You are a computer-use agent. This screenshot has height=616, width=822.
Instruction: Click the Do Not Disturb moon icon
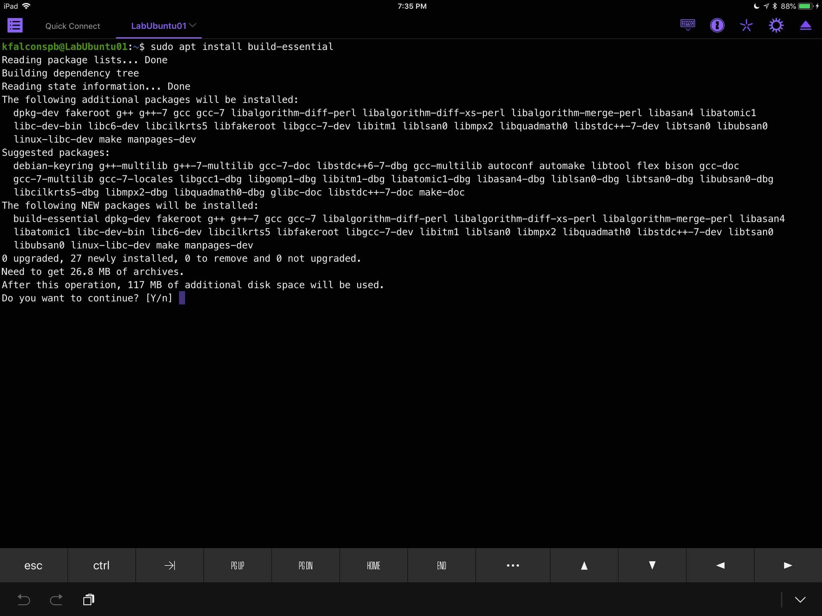pyautogui.click(x=756, y=6)
